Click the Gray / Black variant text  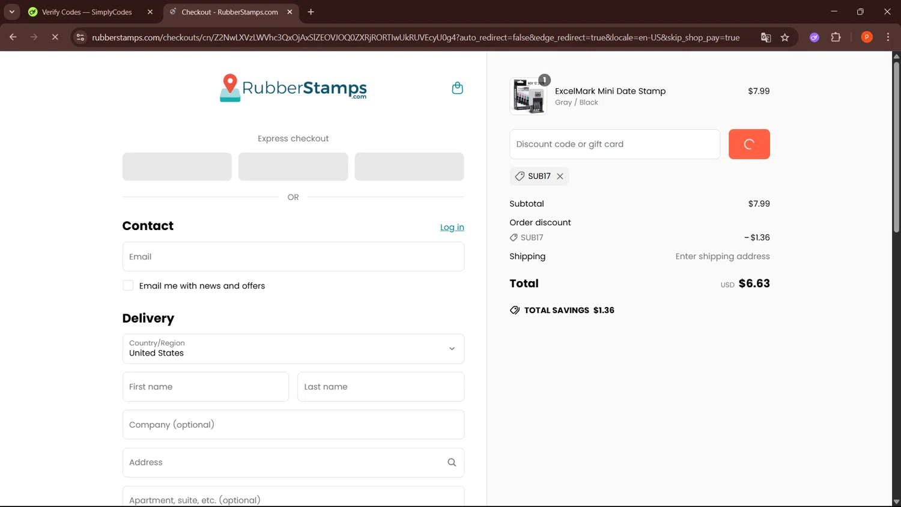pyautogui.click(x=577, y=103)
